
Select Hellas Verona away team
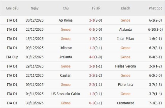tap(125, 66)
